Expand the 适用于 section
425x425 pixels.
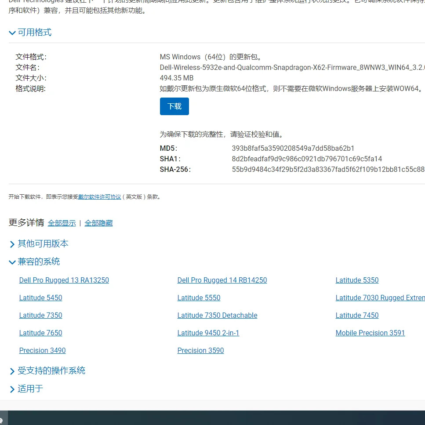click(26, 389)
